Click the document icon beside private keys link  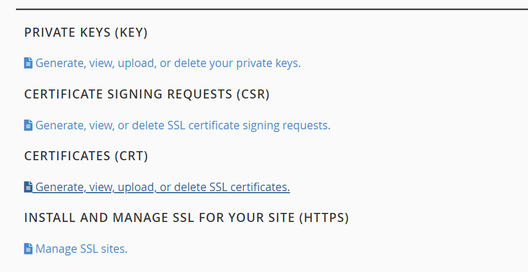[x=28, y=63]
